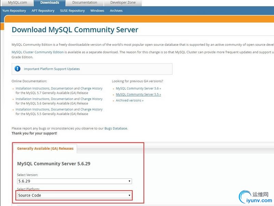Select the Downloads tab
274x206 pixels.
(50, 3)
